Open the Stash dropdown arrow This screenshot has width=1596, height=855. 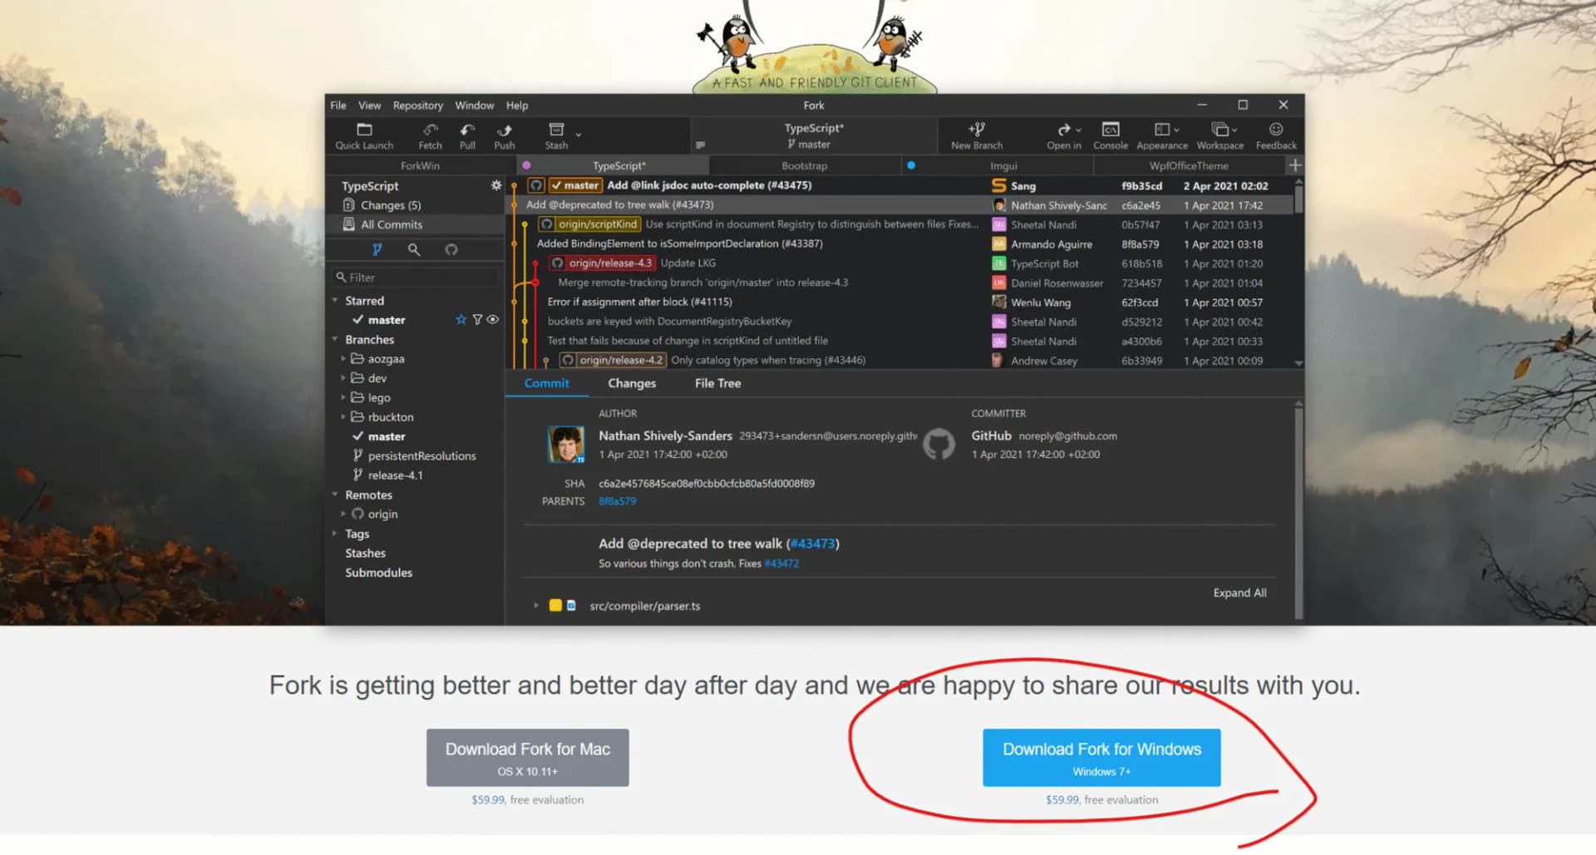point(579,134)
